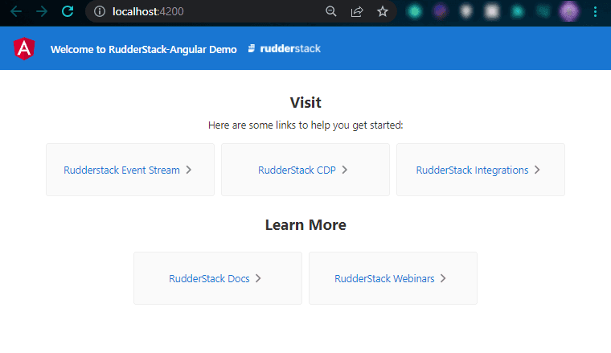Click the chevron next to RudderStack CDP
The height and width of the screenshot is (353, 611).
point(344,170)
